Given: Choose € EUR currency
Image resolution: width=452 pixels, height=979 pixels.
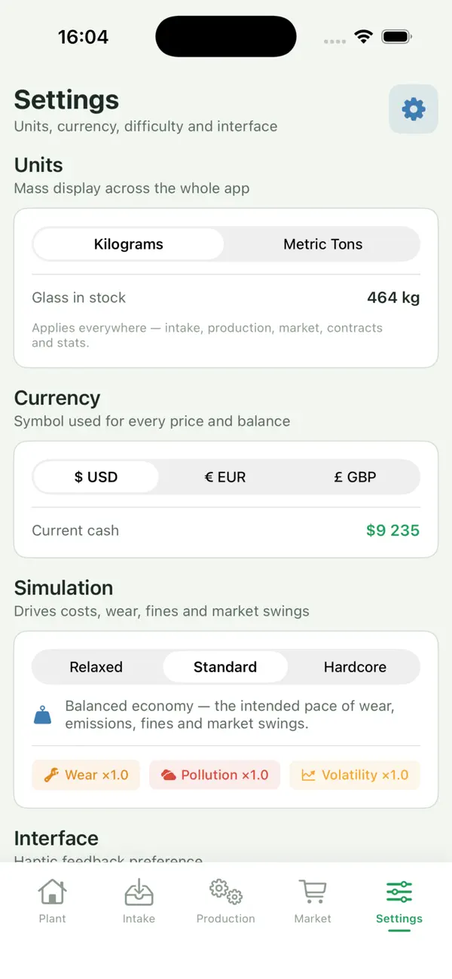Looking at the screenshot, I should click(225, 477).
